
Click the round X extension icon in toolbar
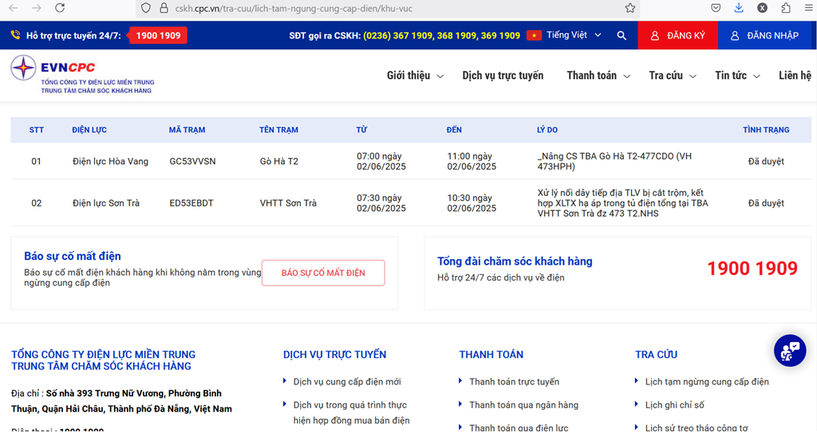point(762,8)
